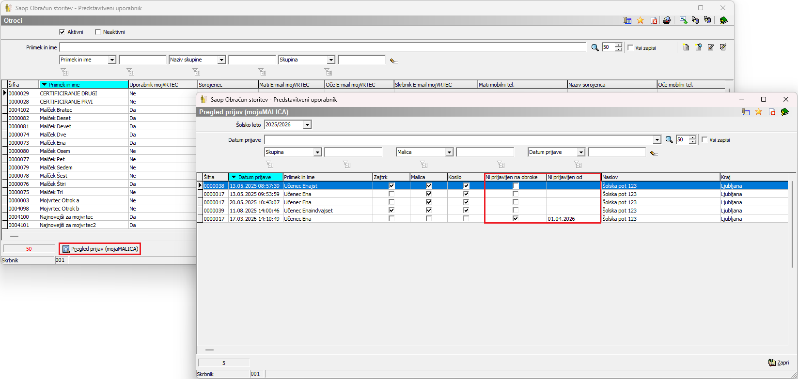Click the database copy icon left of the help book in Otroci
Viewport: 798px width, 379px height.
707,20
